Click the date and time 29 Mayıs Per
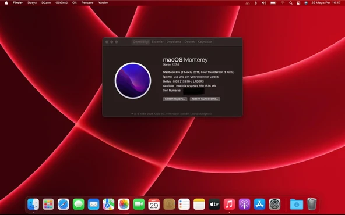Viewport: 345px width, 215px height. click(326, 3)
